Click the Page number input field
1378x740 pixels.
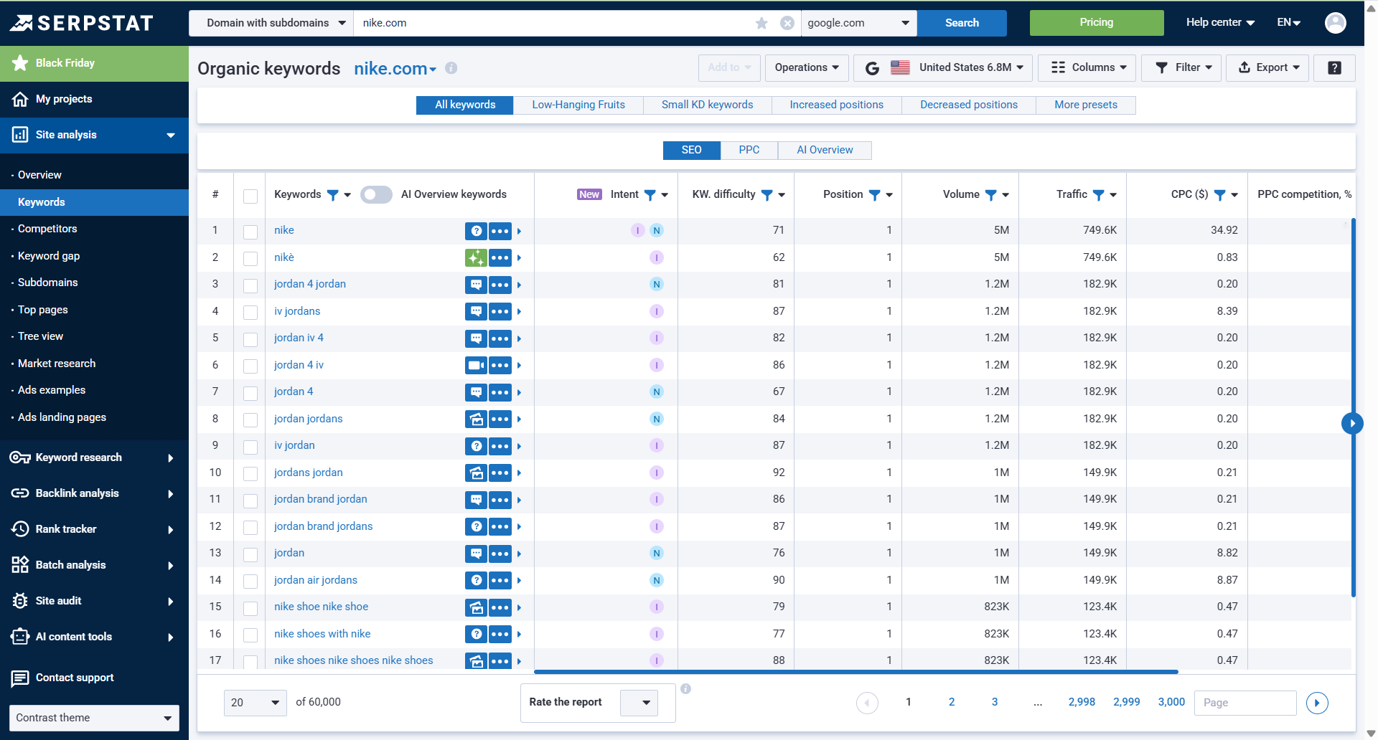1245,703
